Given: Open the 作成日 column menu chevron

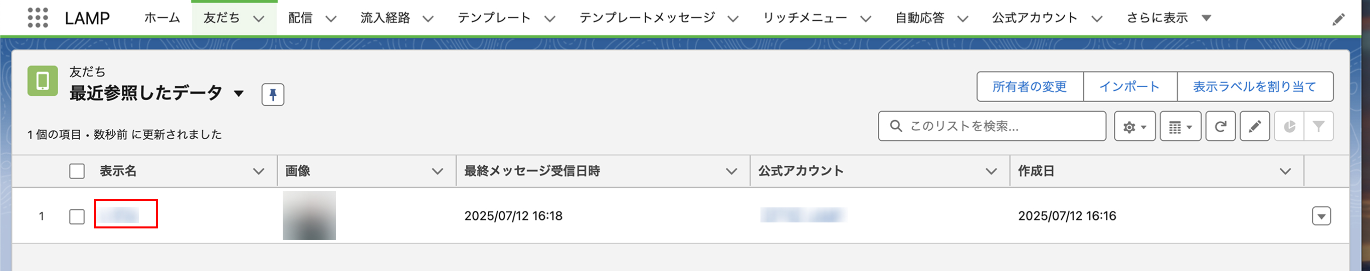Looking at the screenshot, I should pyautogui.click(x=1285, y=171).
